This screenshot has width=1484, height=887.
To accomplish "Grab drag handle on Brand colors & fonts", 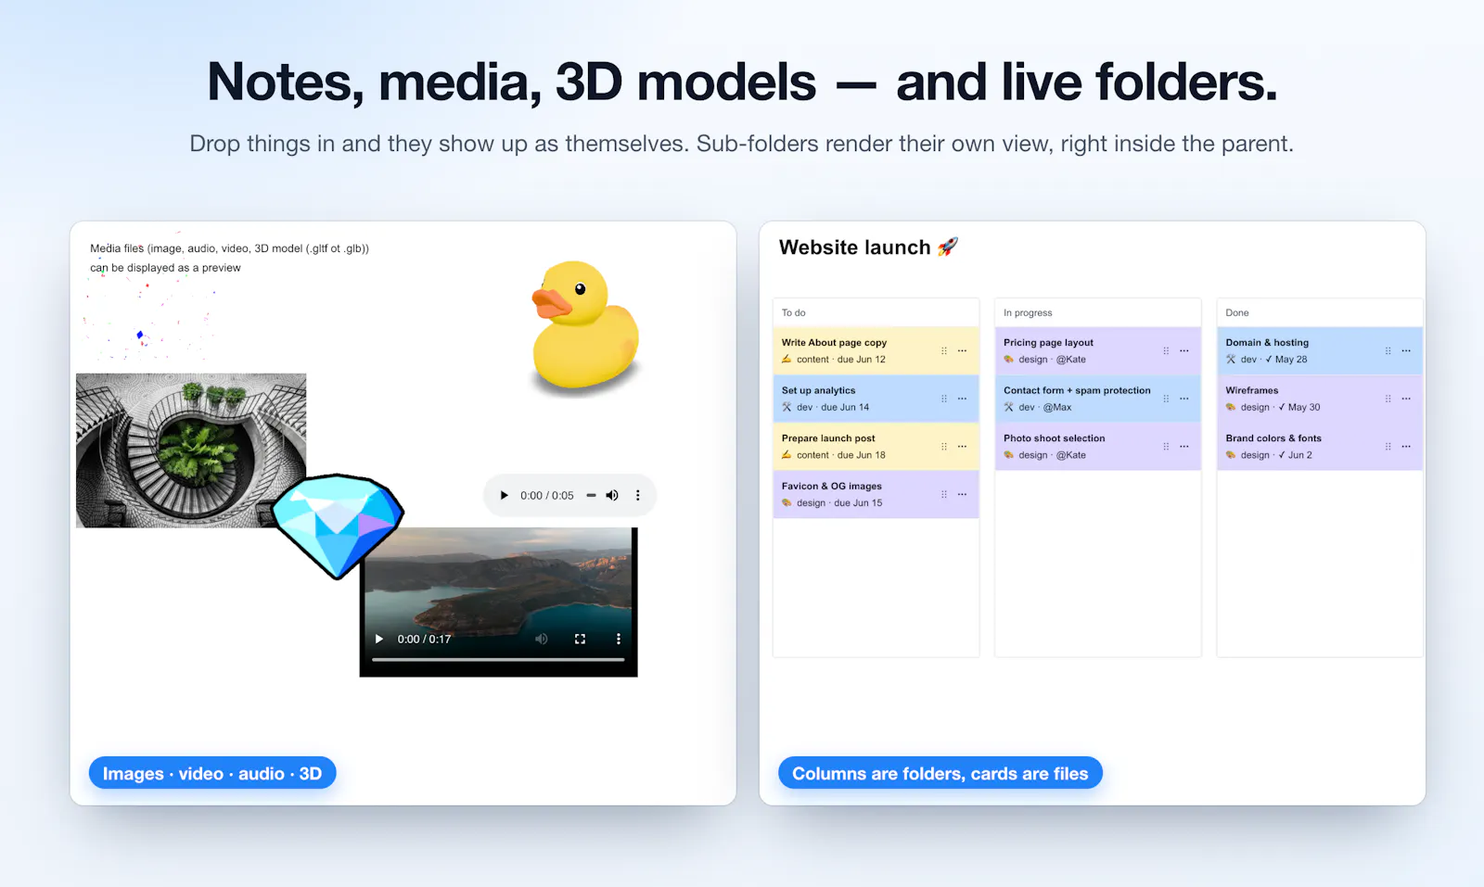I will tap(1388, 447).
